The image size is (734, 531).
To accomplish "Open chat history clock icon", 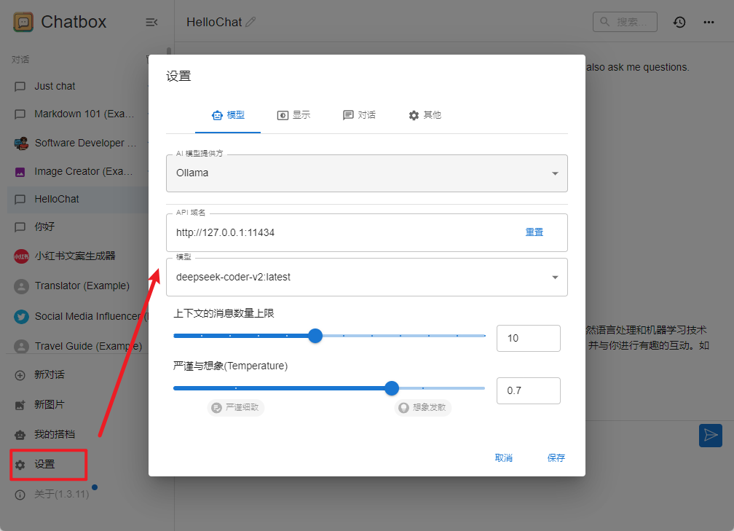I will 679,22.
